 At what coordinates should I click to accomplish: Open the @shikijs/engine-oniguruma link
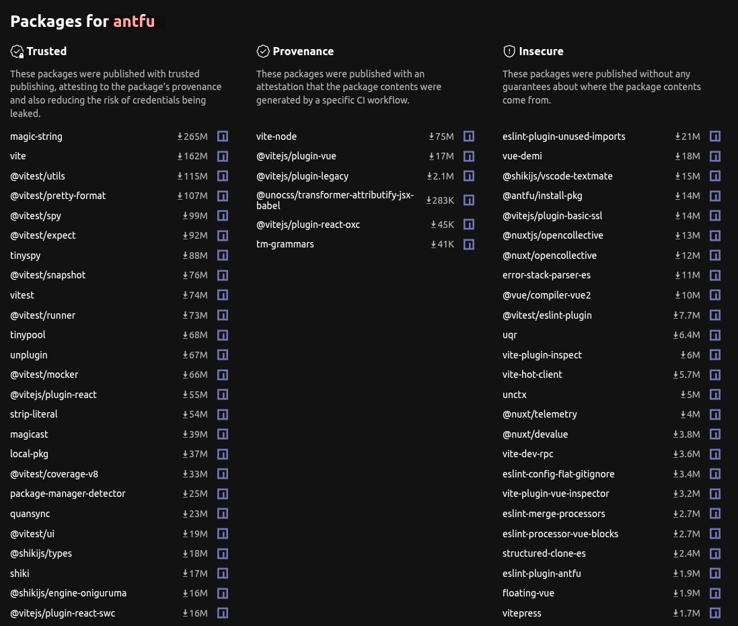pyautogui.click(x=68, y=593)
